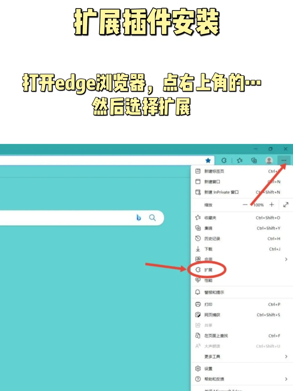Select the circled 扩展 menu item
The height and width of the screenshot is (391, 293).
point(209,270)
